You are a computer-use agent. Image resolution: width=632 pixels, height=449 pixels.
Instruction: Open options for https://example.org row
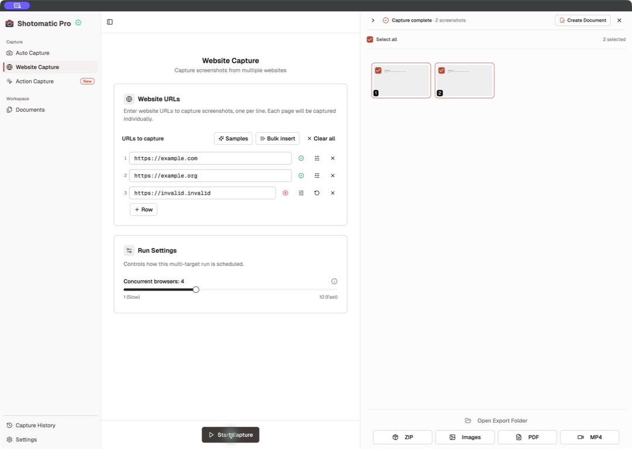[x=317, y=175]
